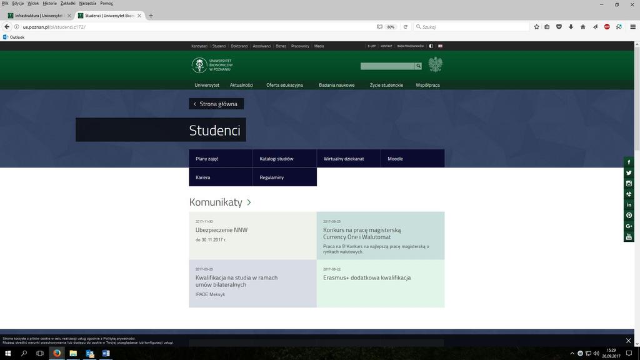The width and height of the screenshot is (640, 360).
Task: Go back with the browser back arrow
Action: click(x=7, y=26)
